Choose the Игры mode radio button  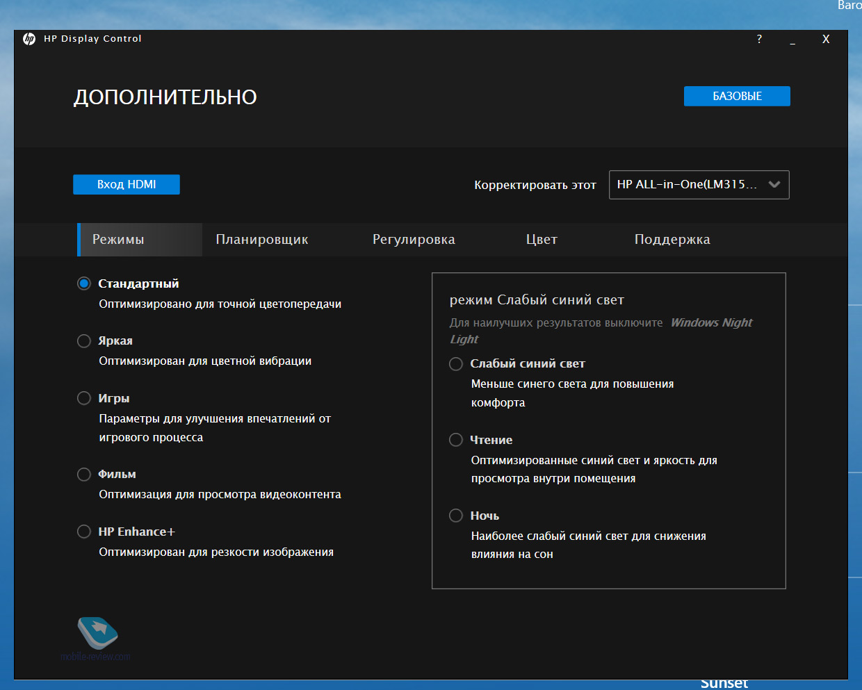pyautogui.click(x=84, y=398)
